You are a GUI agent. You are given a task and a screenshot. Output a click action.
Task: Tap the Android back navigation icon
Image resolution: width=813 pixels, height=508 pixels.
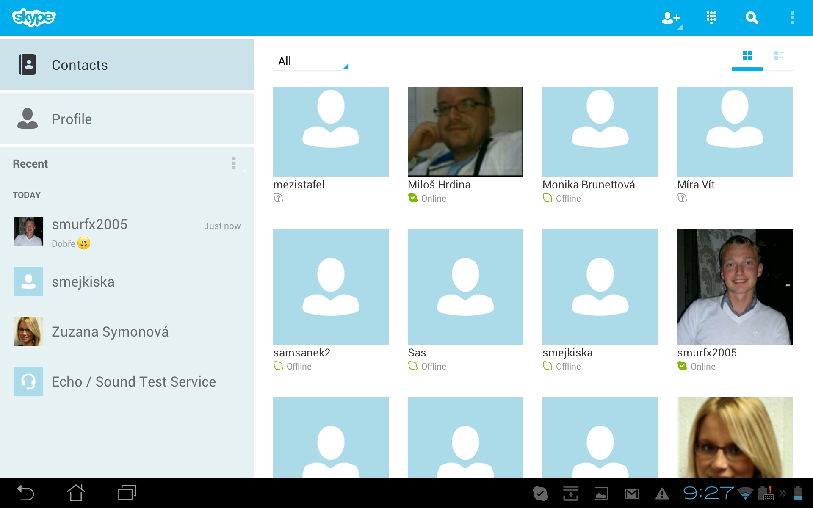coord(25,493)
